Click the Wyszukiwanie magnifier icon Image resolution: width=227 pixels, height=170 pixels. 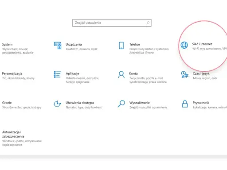pyautogui.click(x=121, y=104)
